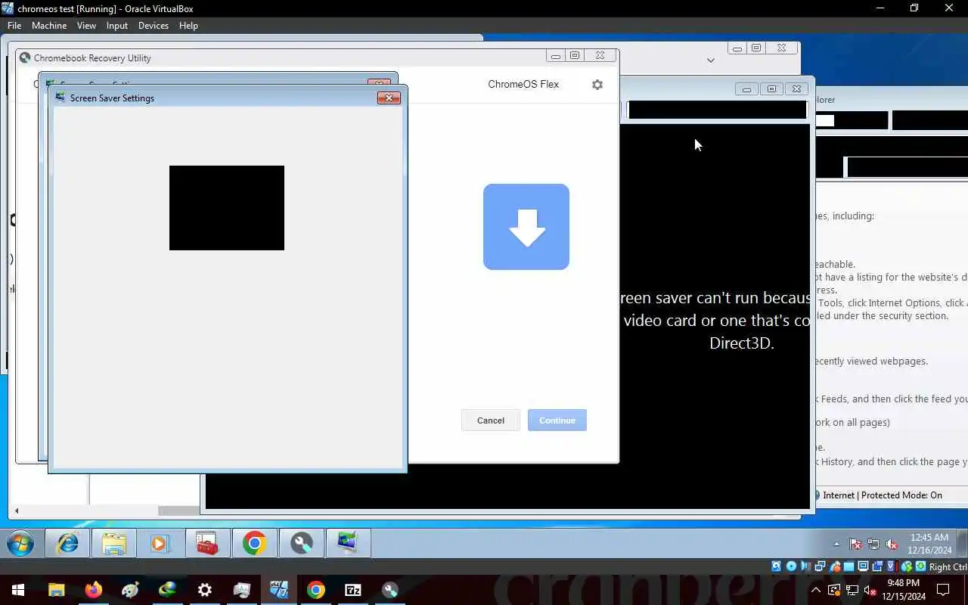Show hidden icons in guest tray
This screenshot has width=968, height=605.
tap(836, 544)
